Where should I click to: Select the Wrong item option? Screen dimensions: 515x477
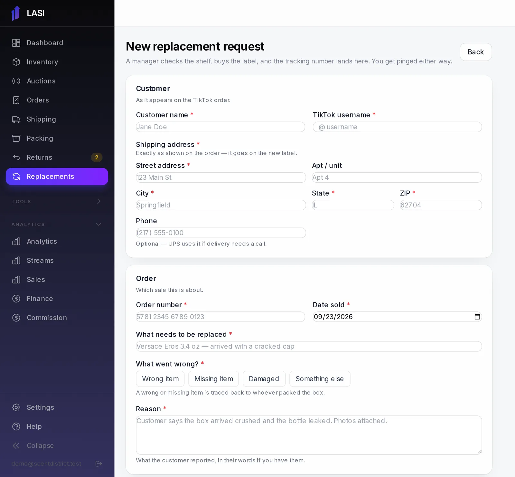pyautogui.click(x=160, y=379)
